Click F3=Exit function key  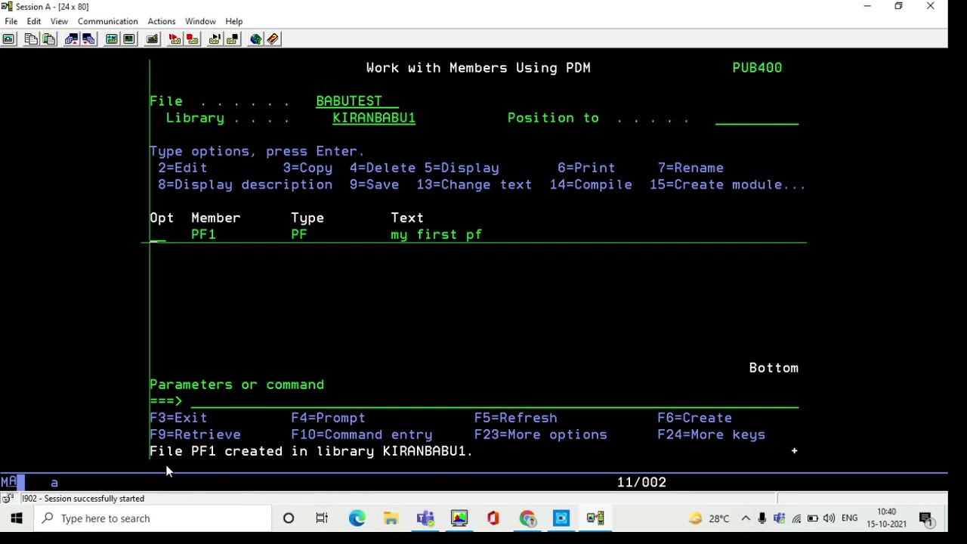point(178,418)
